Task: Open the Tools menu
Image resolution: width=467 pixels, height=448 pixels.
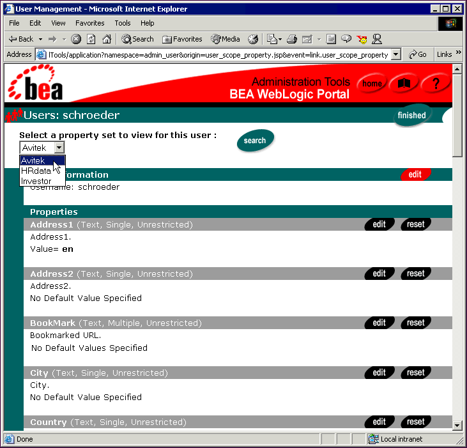Action: 123,23
